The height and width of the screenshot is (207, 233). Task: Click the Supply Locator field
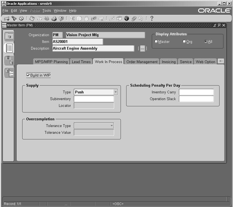94,105
